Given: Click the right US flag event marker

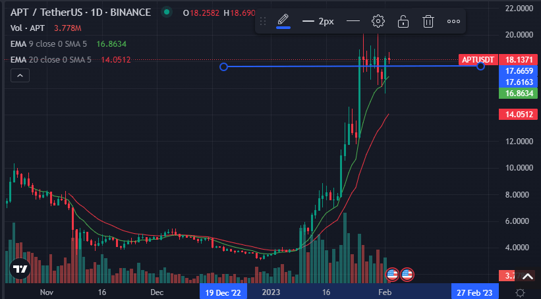Looking at the screenshot, I should pyautogui.click(x=407, y=274).
